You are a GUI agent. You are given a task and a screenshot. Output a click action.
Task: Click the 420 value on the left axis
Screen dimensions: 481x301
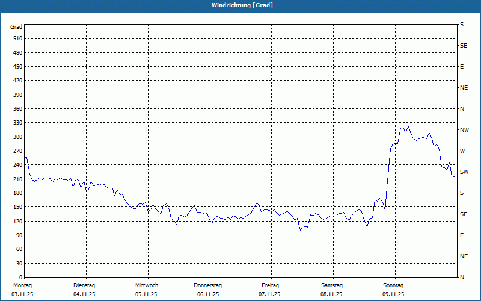click(x=18, y=81)
